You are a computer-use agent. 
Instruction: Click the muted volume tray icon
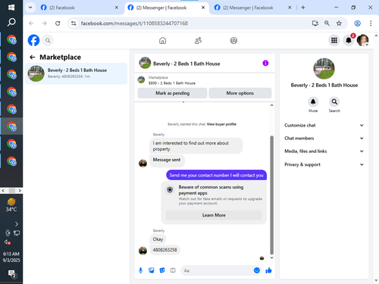(x=8, y=242)
